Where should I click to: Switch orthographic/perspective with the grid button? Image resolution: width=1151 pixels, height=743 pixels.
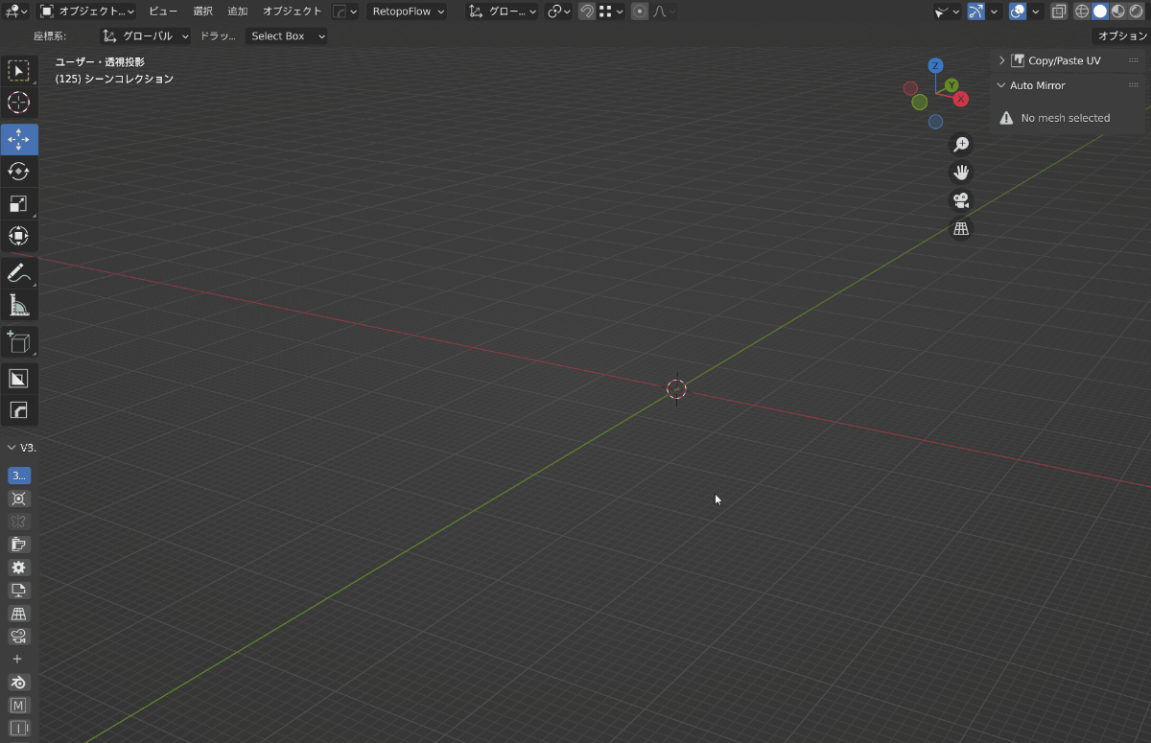tap(960, 228)
